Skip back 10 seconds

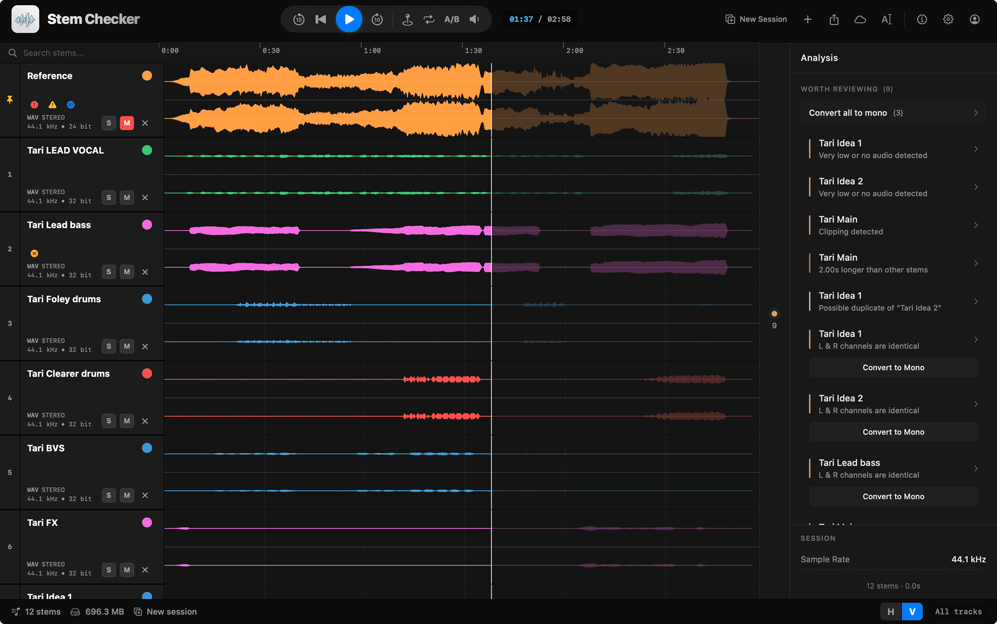pyautogui.click(x=299, y=19)
